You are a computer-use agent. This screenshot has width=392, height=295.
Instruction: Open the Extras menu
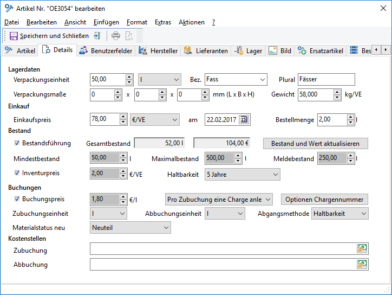(163, 22)
